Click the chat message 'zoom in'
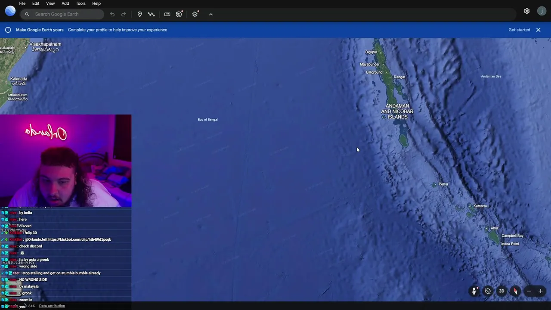 [26, 300]
